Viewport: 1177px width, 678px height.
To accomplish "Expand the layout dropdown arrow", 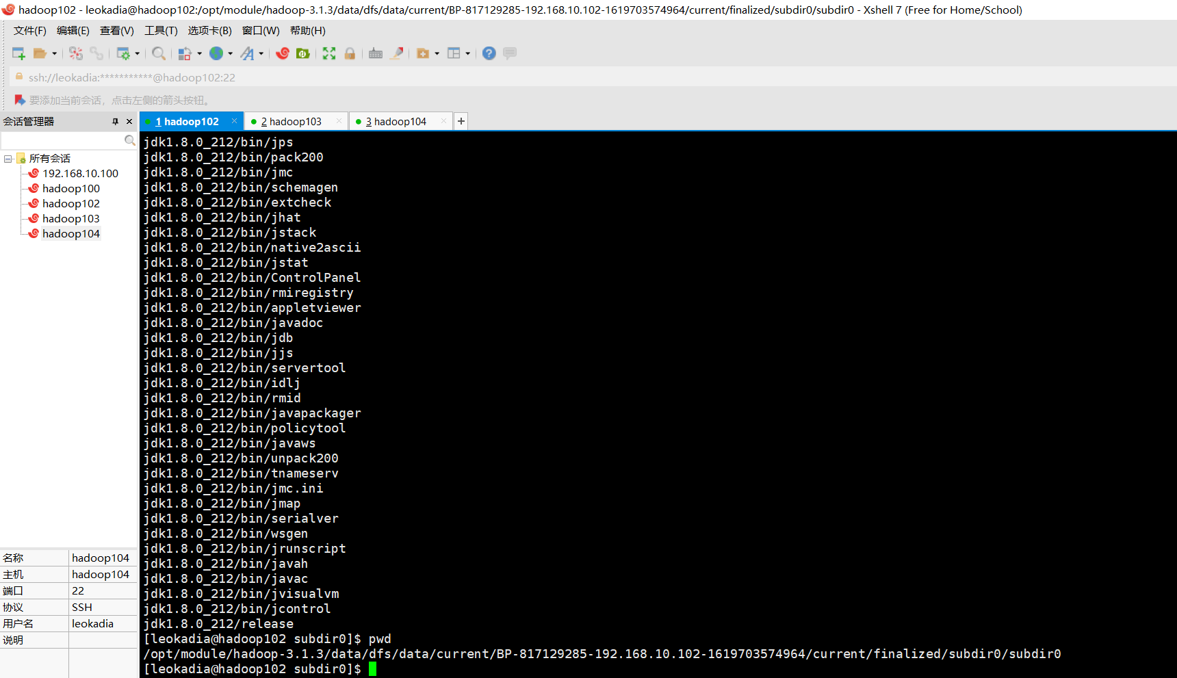I will pos(468,53).
